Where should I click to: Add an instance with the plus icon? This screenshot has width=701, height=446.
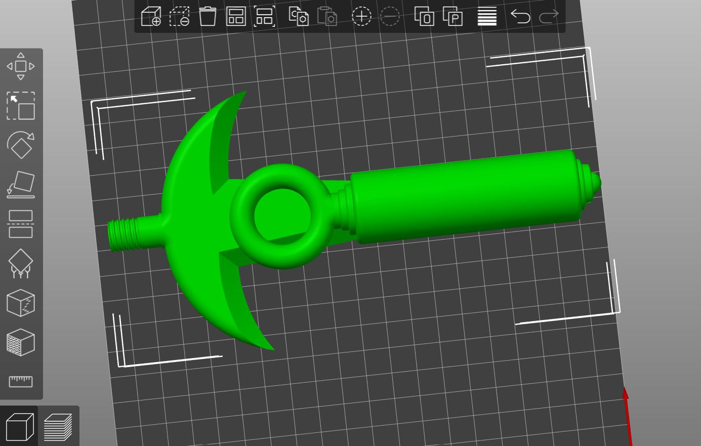(x=361, y=16)
